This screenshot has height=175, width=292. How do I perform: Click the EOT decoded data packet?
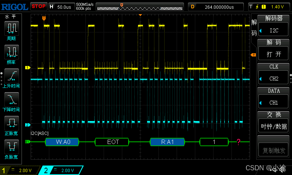click(x=112, y=142)
